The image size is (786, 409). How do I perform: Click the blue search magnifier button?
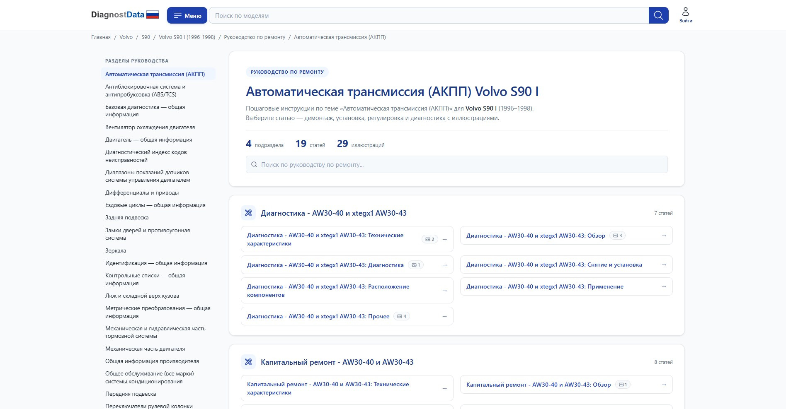click(658, 15)
